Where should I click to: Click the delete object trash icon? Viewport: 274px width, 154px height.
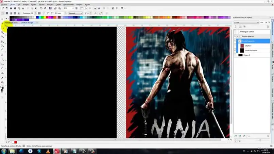[268, 136]
